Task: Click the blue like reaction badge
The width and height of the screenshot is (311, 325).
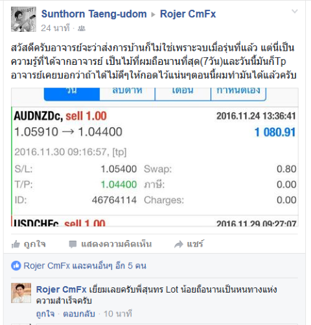Action: (x=16, y=266)
